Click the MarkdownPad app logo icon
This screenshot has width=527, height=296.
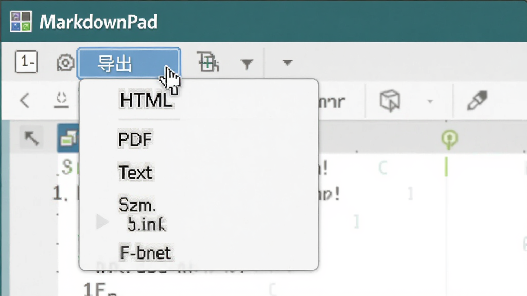[21, 22]
